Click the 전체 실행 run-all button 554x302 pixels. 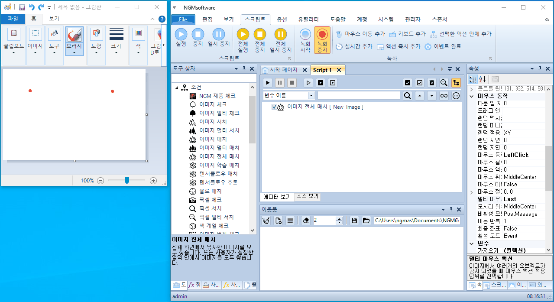click(x=243, y=40)
